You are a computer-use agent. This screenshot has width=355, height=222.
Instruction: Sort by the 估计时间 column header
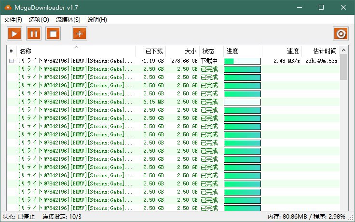321,51
